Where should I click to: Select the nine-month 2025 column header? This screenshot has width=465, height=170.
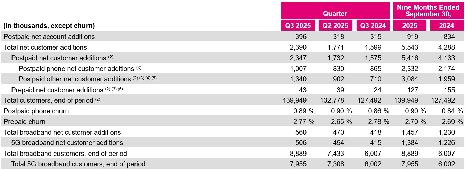click(410, 26)
